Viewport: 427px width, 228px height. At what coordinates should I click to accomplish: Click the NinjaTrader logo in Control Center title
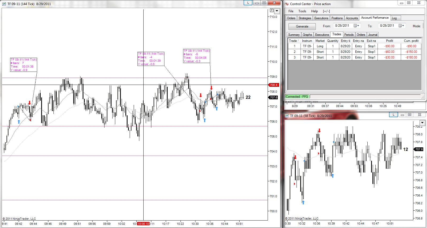point(287,4)
